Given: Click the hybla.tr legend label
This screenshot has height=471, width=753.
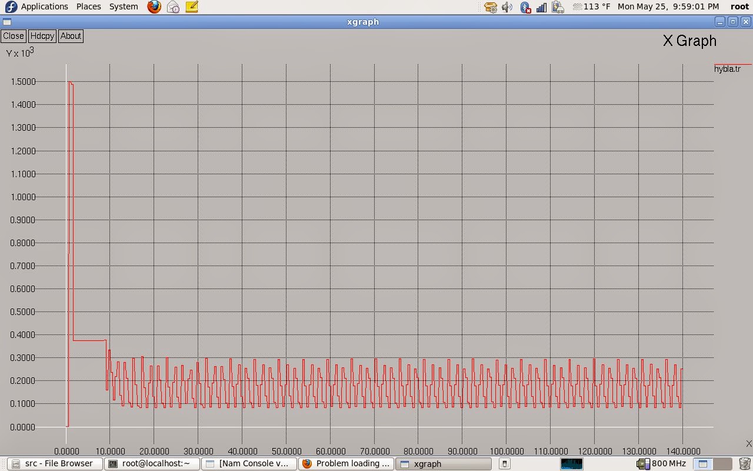Looking at the screenshot, I should click(x=728, y=69).
